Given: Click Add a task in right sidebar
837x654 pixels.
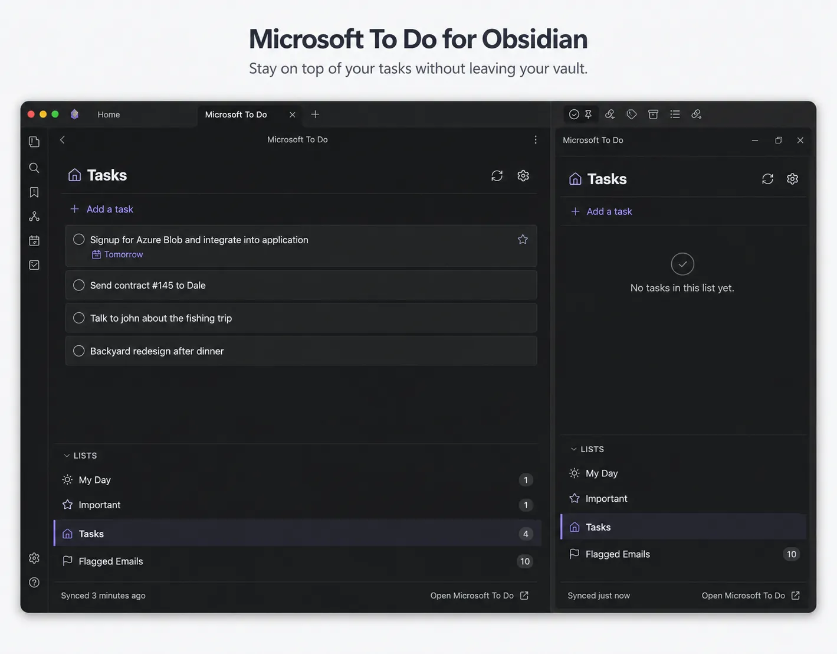Looking at the screenshot, I should [602, 211].
